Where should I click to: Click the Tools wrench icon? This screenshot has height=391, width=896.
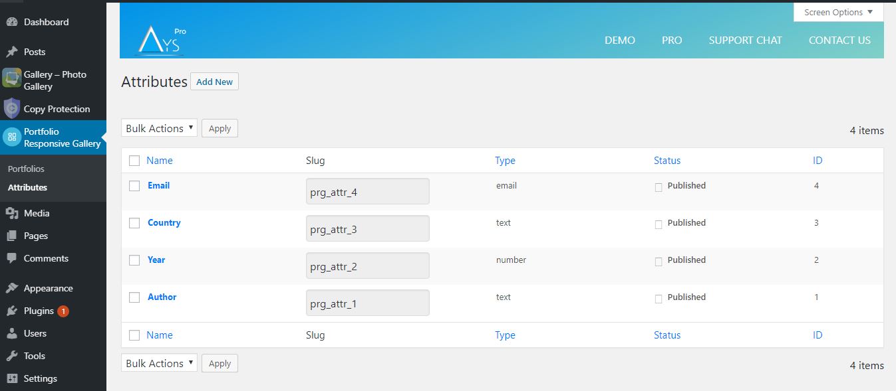(x=11, y=356)
